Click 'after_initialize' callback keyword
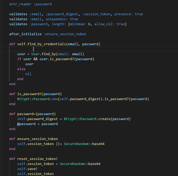 [x=25, y=34]
